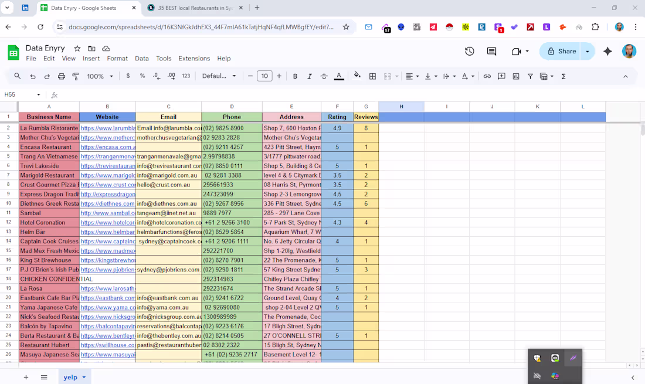The height and width of the screenshot is (384, 645).
Task: Click the Insert chart icon
Action: (x=517, y=76)
